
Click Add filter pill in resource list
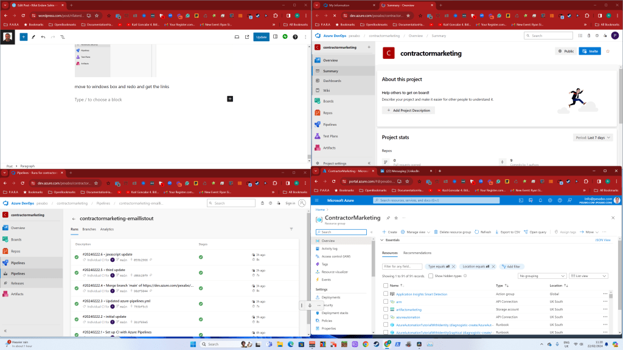[x=511, y=267]
